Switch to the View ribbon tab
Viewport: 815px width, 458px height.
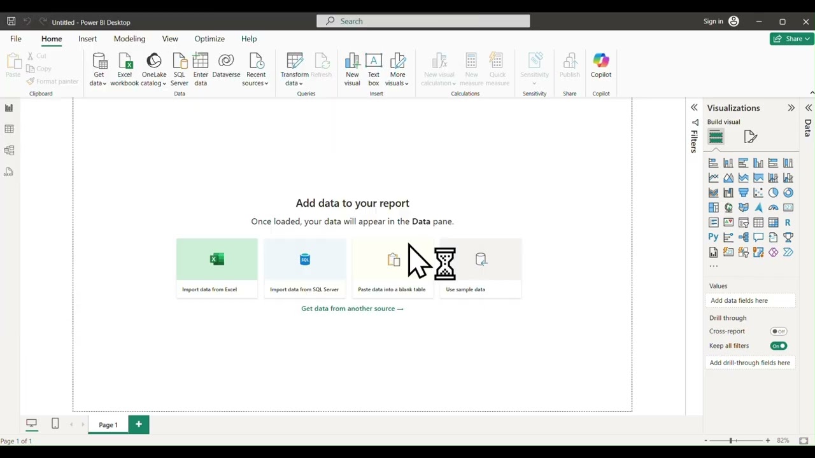(x=170, y=39)
